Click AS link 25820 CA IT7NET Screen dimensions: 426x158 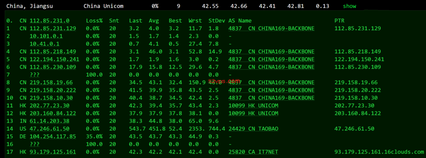tap(253, 152)
